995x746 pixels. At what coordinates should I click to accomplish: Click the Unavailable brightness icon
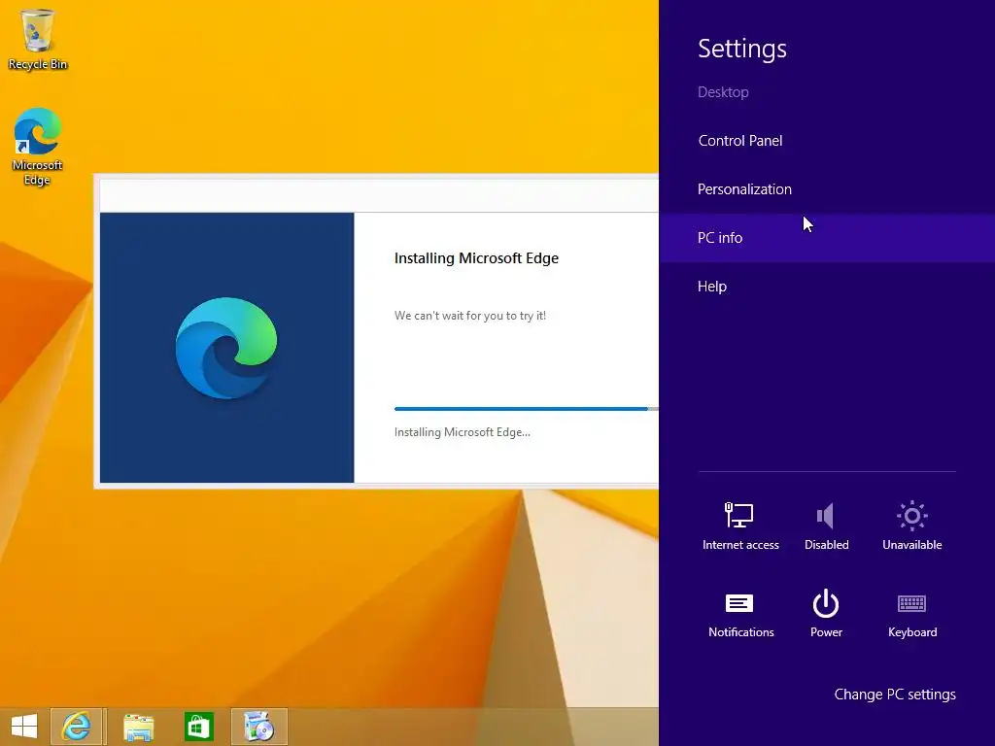911,526
